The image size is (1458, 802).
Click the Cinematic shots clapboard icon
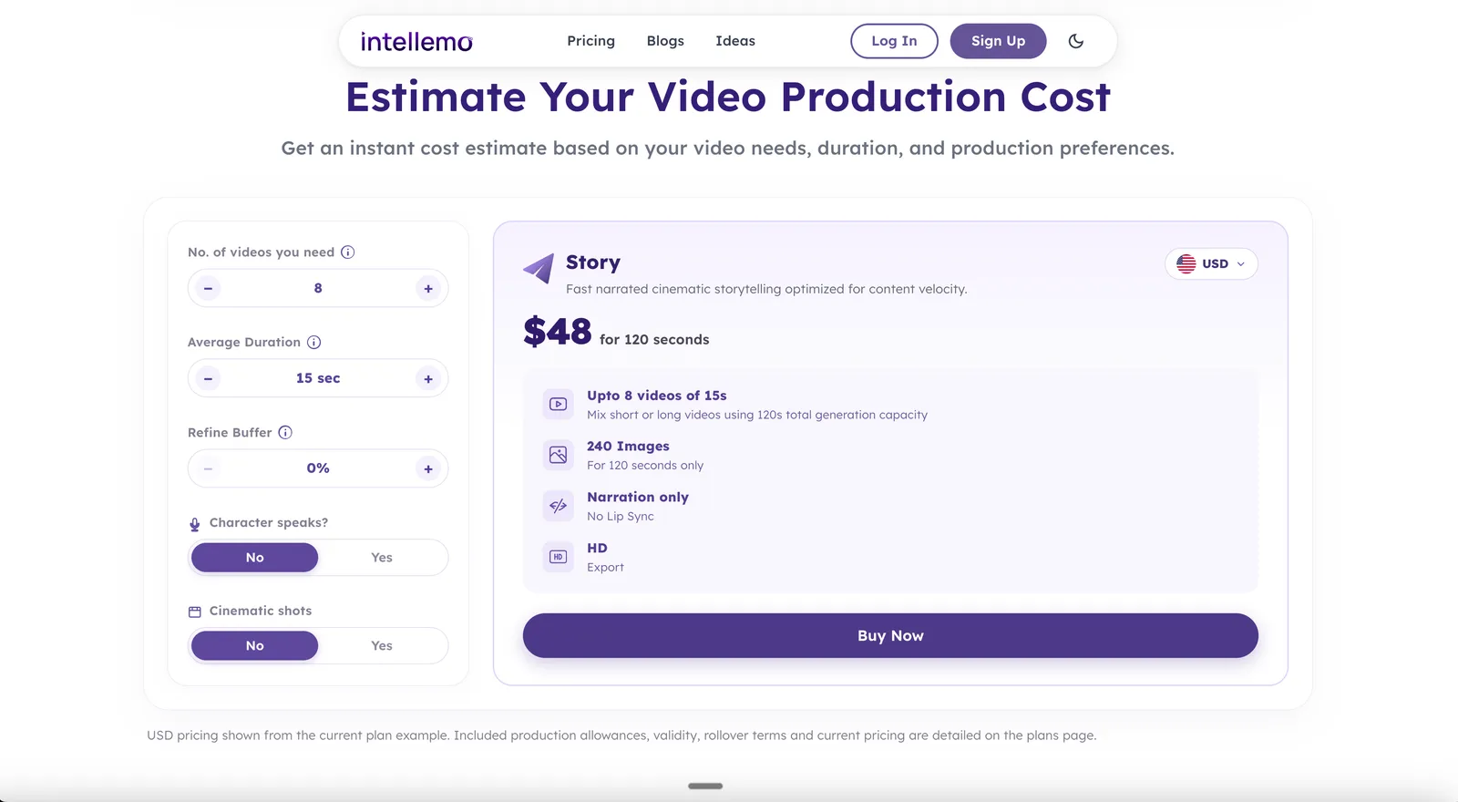pyautogui.click(x=195, y=612)
